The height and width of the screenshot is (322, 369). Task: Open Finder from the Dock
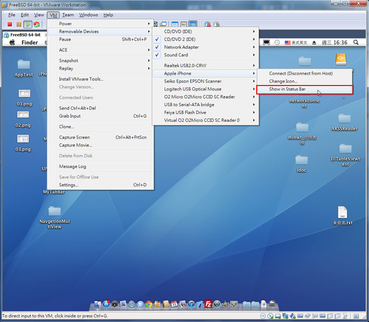point(98,304)
